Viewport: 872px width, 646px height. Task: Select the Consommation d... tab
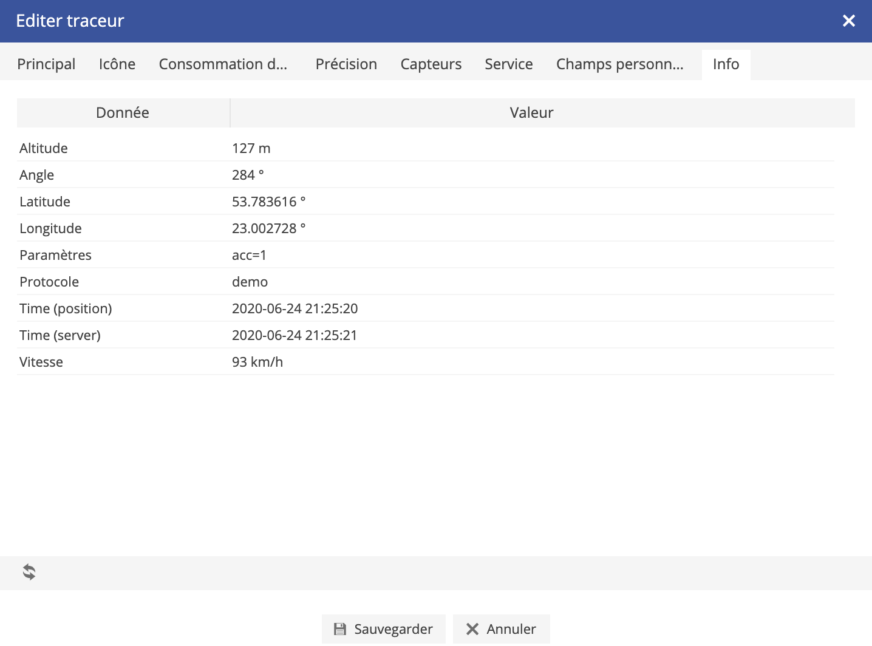pos(223,64)
